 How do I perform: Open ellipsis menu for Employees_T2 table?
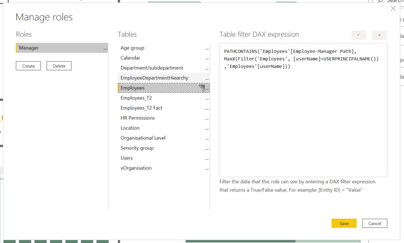point(207,99)
